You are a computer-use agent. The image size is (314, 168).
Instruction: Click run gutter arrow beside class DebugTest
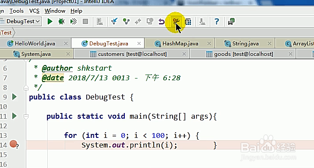[14, 97]
